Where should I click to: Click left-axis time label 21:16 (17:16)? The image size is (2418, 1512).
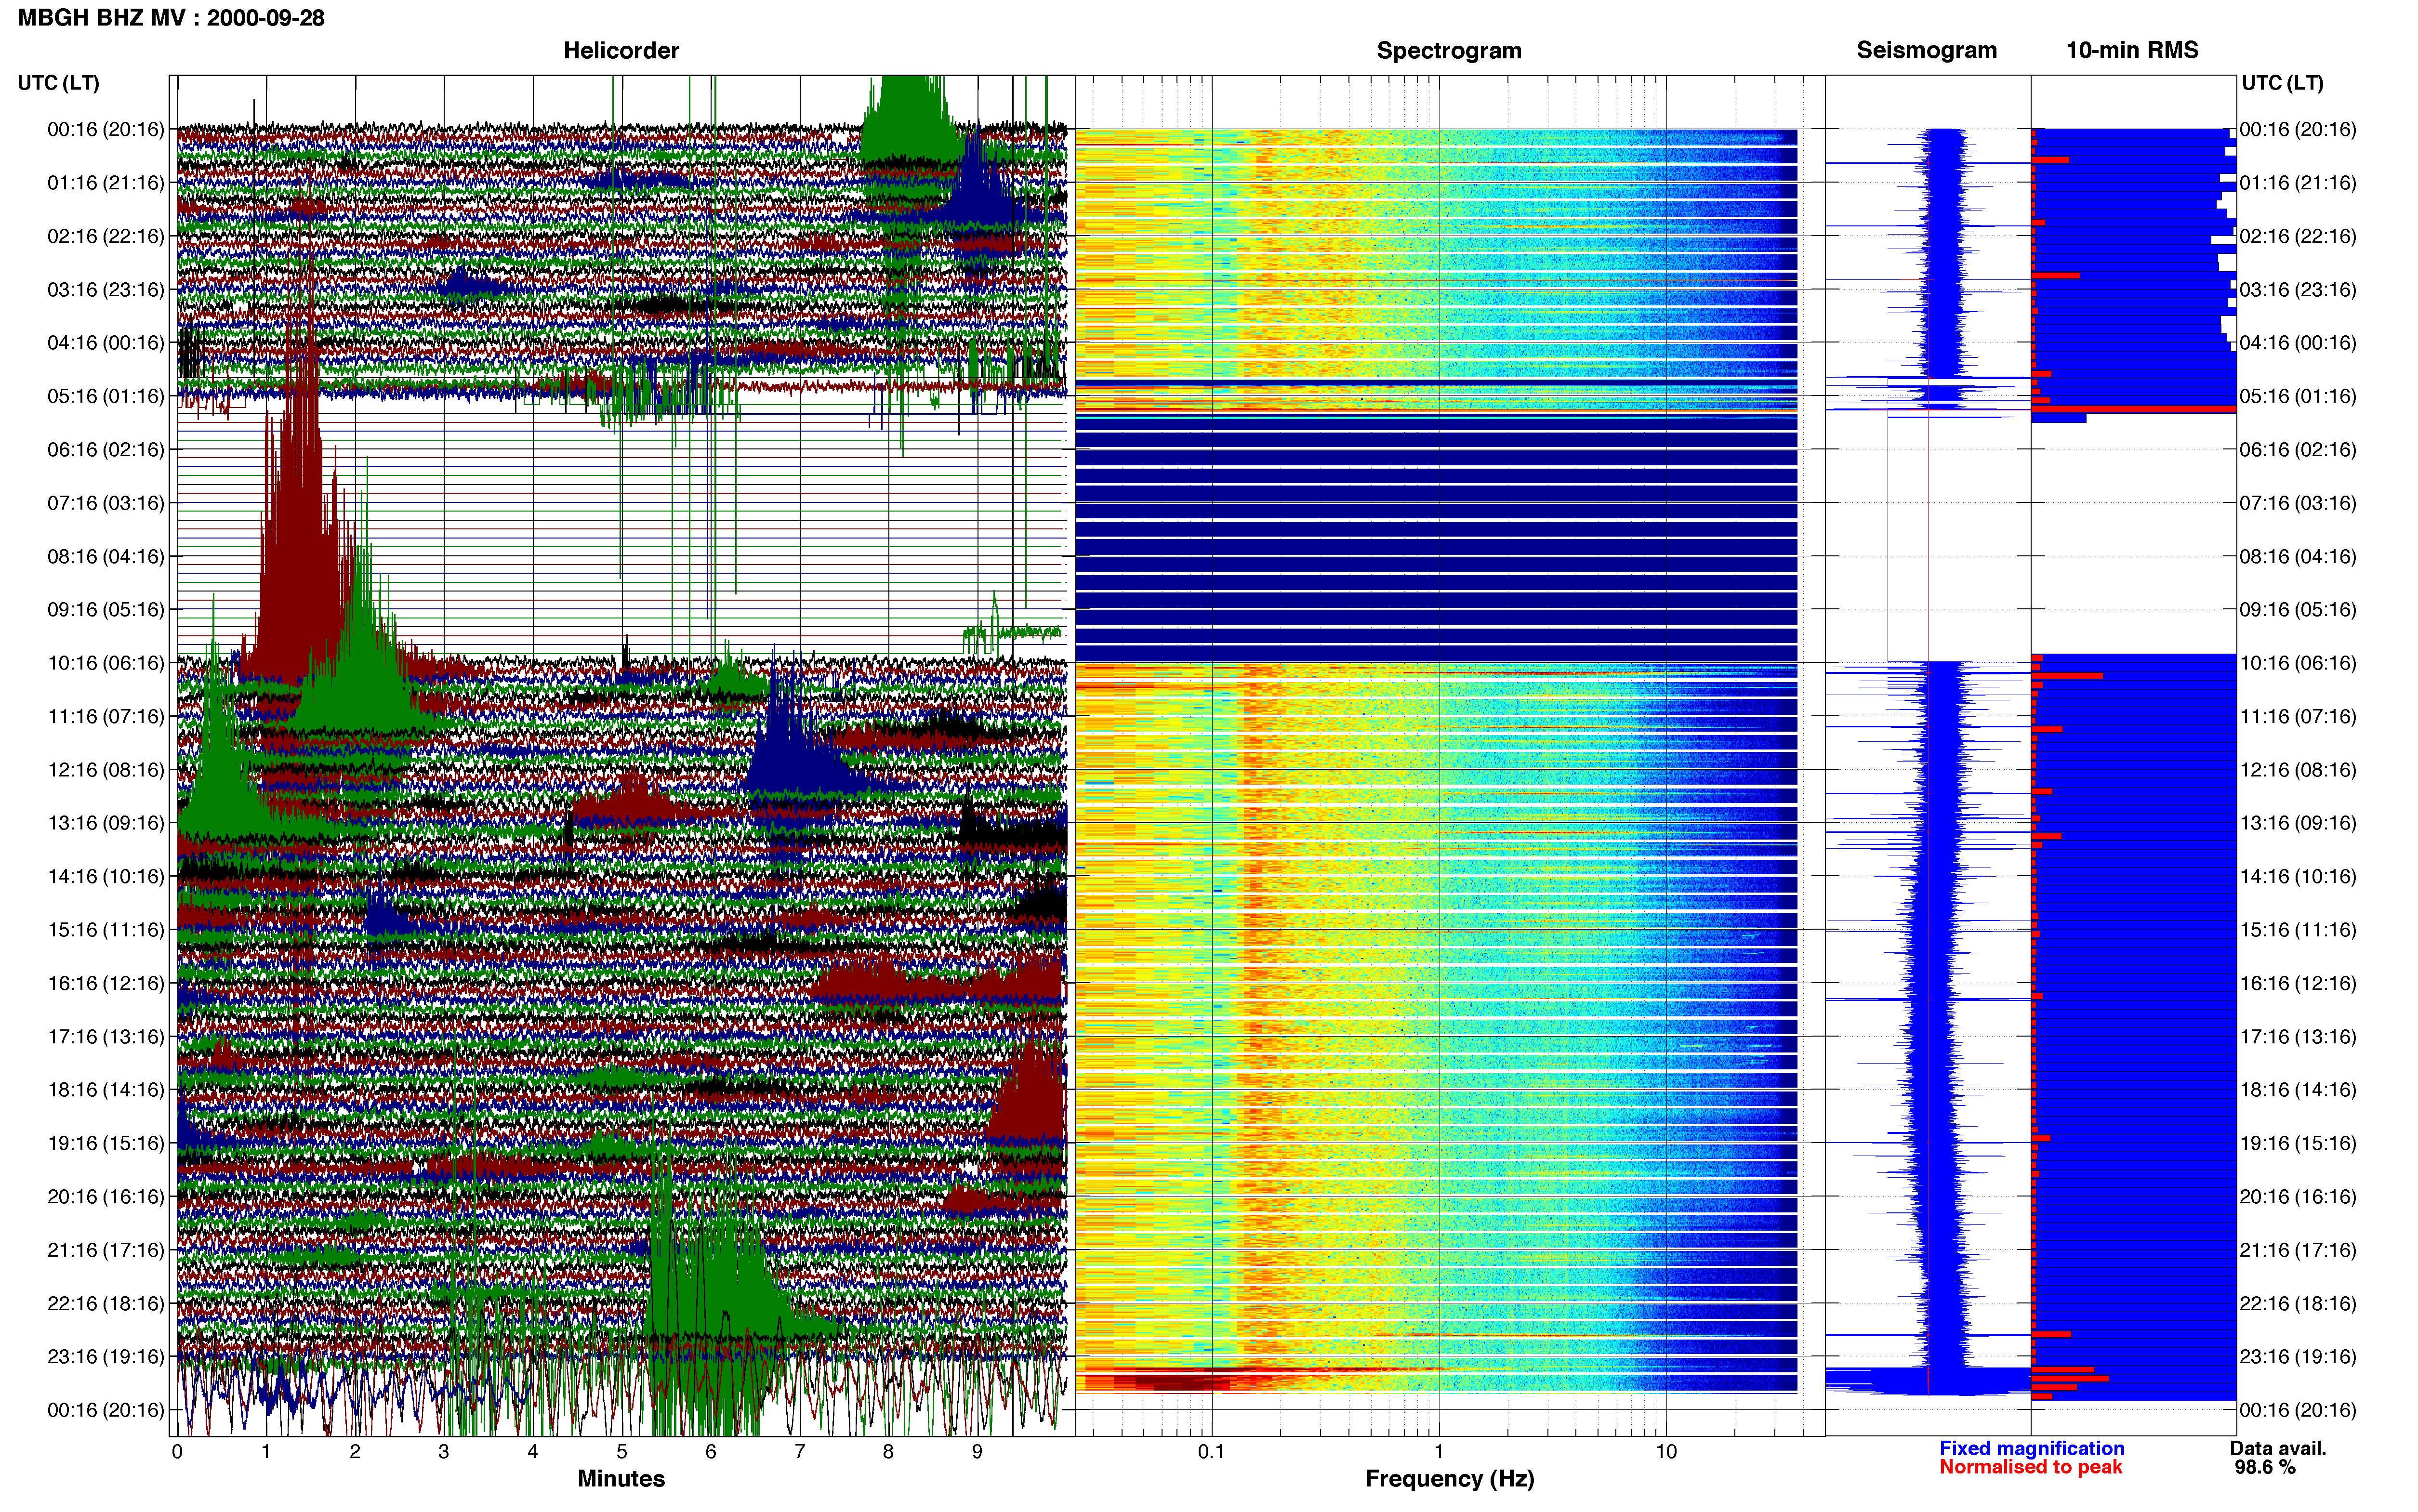[106, 1250]
